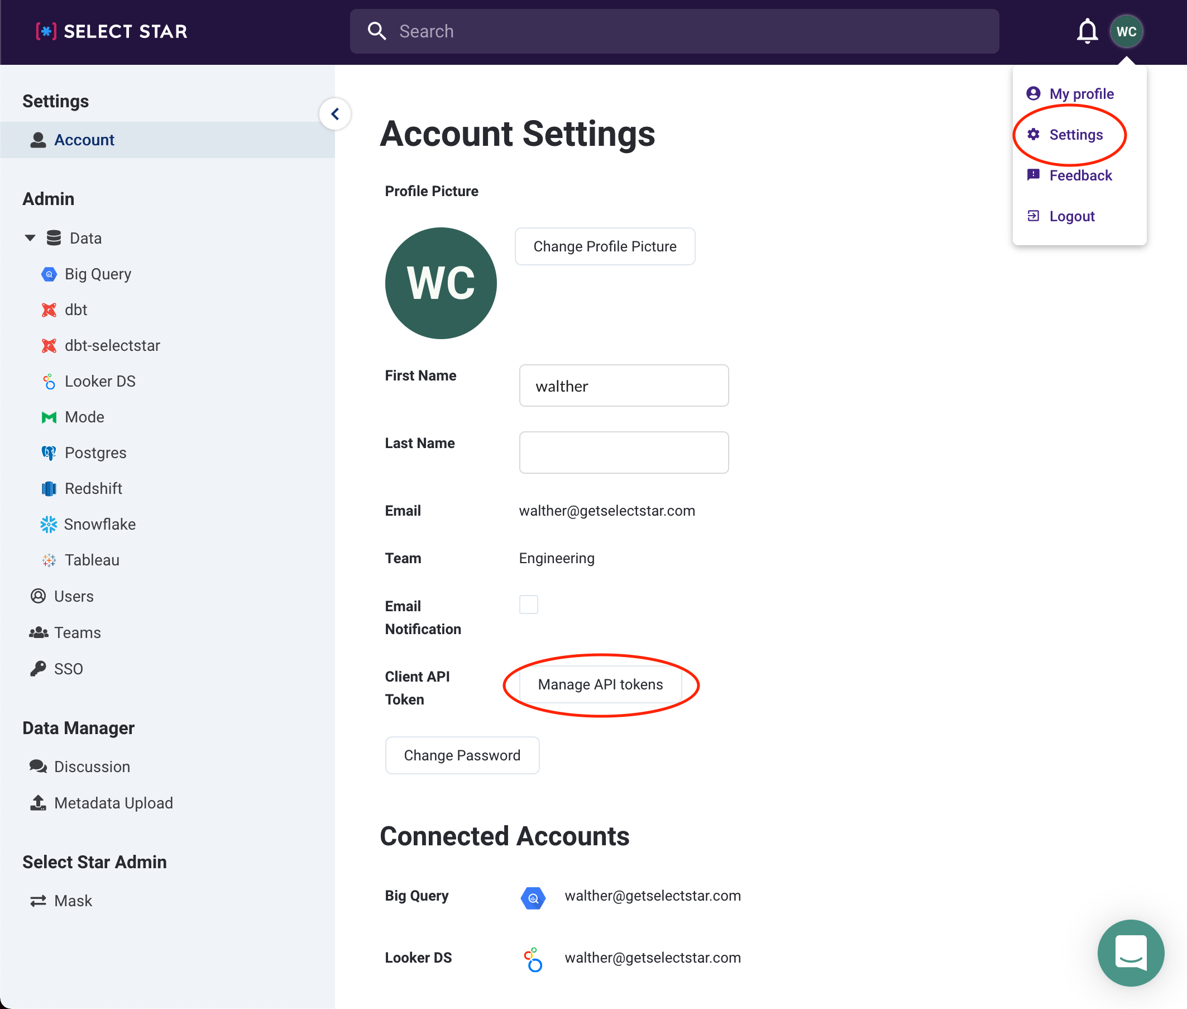
Task: Open Big Query data source
Action: click(98, 274)
